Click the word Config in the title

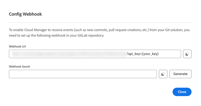tap(15, 14)
